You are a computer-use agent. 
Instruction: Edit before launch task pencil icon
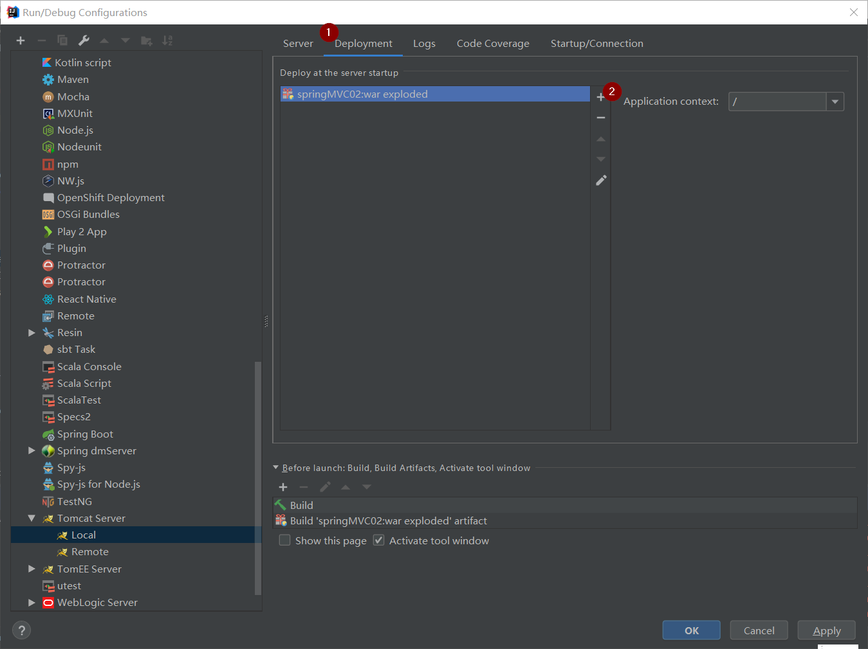[325, 487]
